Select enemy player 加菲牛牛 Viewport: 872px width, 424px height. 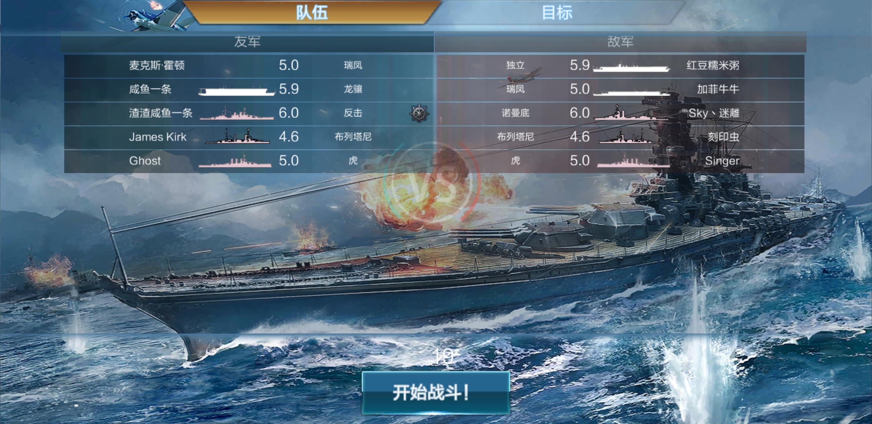(718, 89)
